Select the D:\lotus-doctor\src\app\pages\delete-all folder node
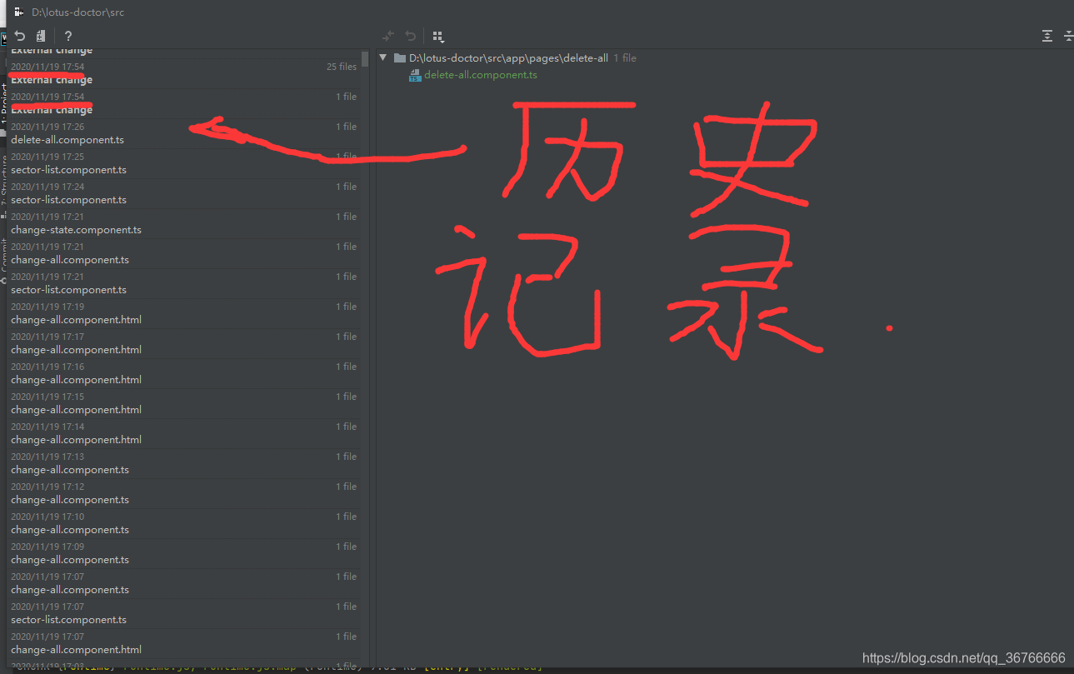The image size is (1074, 674). [x=508, y=58]
